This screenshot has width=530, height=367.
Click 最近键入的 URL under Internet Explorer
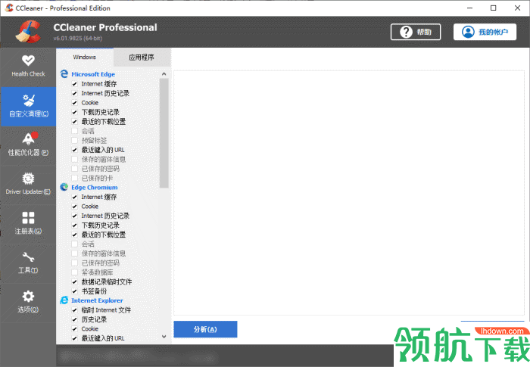click(103, 338)
